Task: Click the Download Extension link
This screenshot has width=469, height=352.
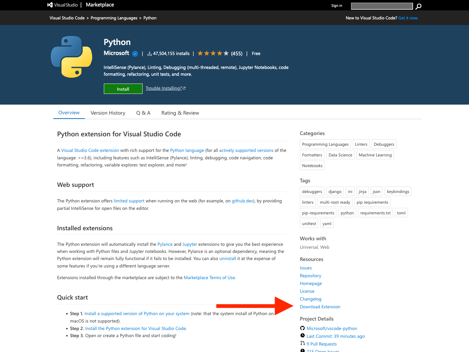Action: tap(320, 307)
